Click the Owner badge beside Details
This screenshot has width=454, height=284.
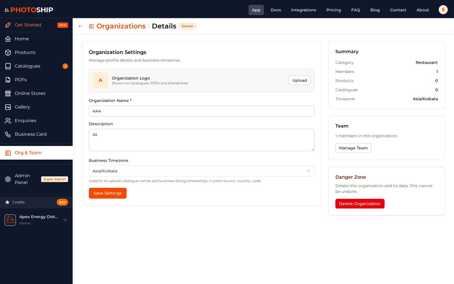tap(187, 26)
